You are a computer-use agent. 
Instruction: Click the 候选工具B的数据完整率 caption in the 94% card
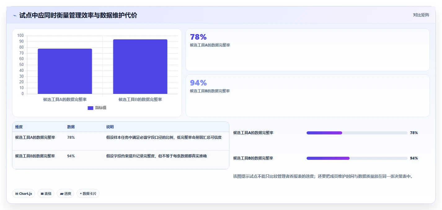coord(210,91)
